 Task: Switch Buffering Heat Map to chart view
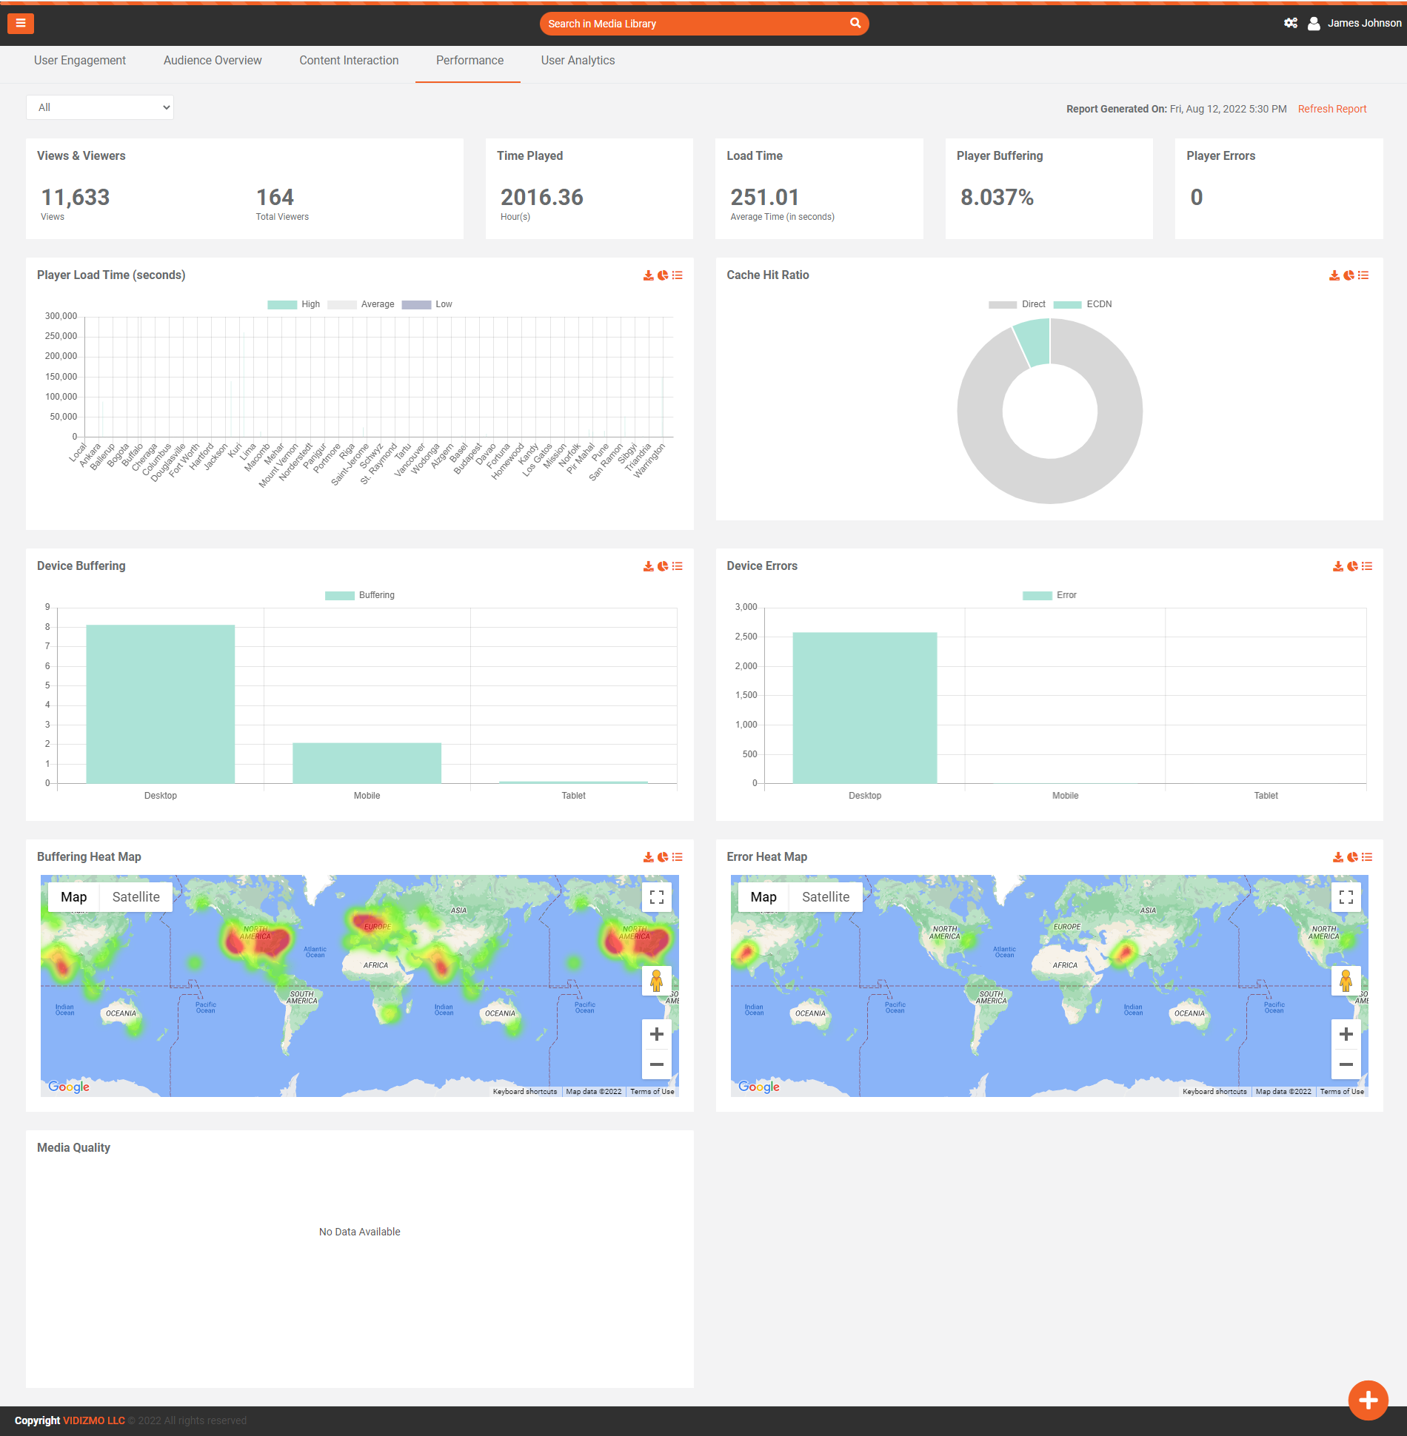tap(663, 857)
